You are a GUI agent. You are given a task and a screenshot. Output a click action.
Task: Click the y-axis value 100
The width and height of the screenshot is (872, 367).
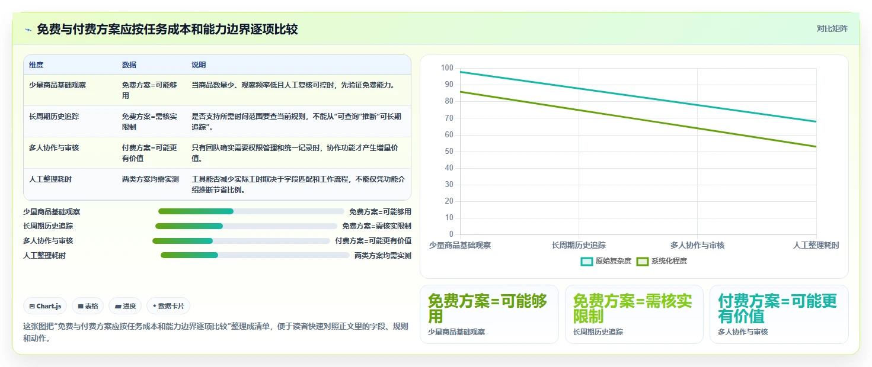(447, 68)
